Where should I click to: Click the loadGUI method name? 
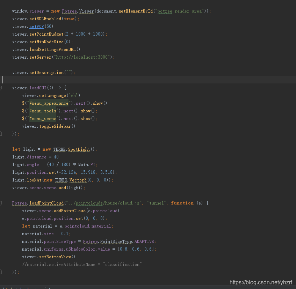click(38, 88)
